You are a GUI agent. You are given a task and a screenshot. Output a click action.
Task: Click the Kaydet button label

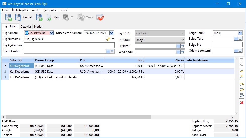click(x=27, y=17)
